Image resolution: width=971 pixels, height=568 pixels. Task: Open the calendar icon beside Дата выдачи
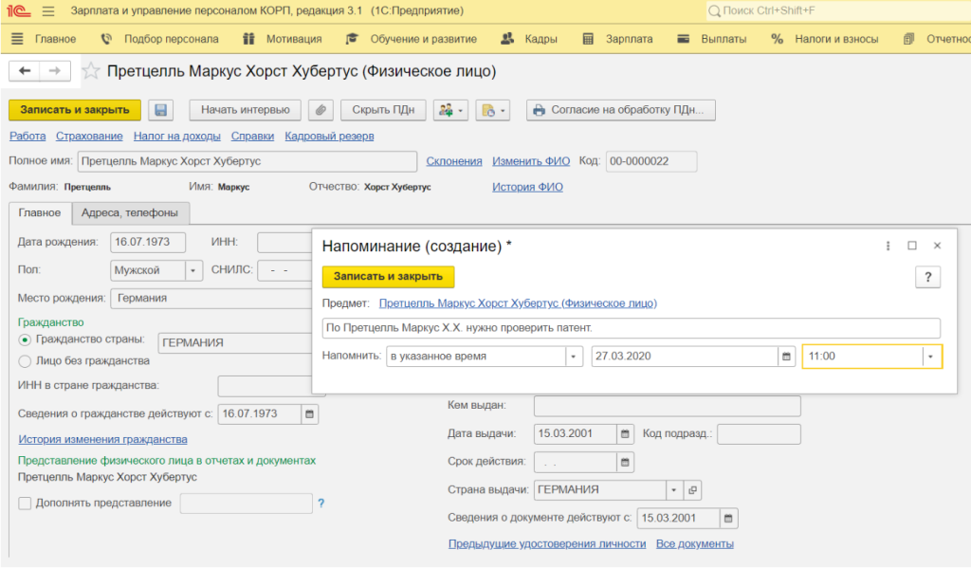(x=624, y=434)
